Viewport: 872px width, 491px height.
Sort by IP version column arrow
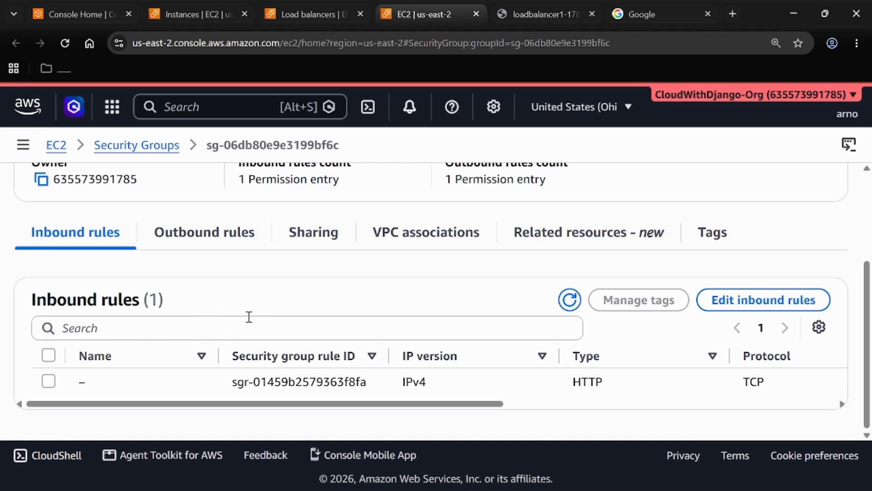pos(542,356)
